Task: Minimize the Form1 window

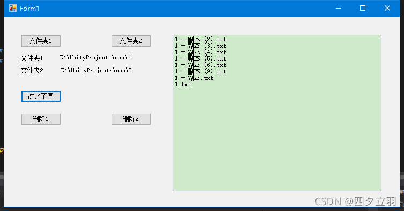Action: click(x=339, y=8)
